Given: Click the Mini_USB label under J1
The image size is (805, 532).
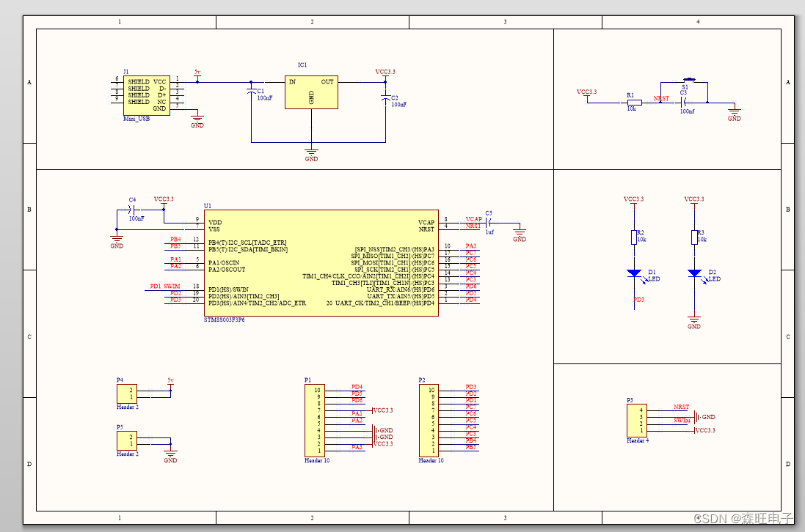Looking at the screenshot, I should point(136,119).
